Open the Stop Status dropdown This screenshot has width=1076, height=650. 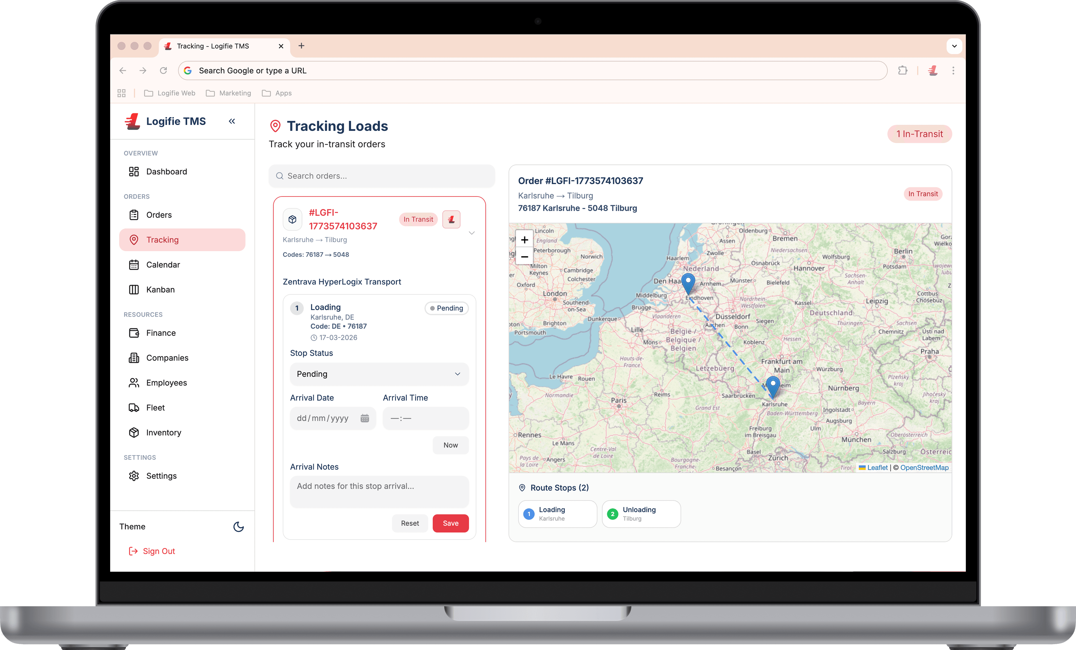[x=379, y=374]
